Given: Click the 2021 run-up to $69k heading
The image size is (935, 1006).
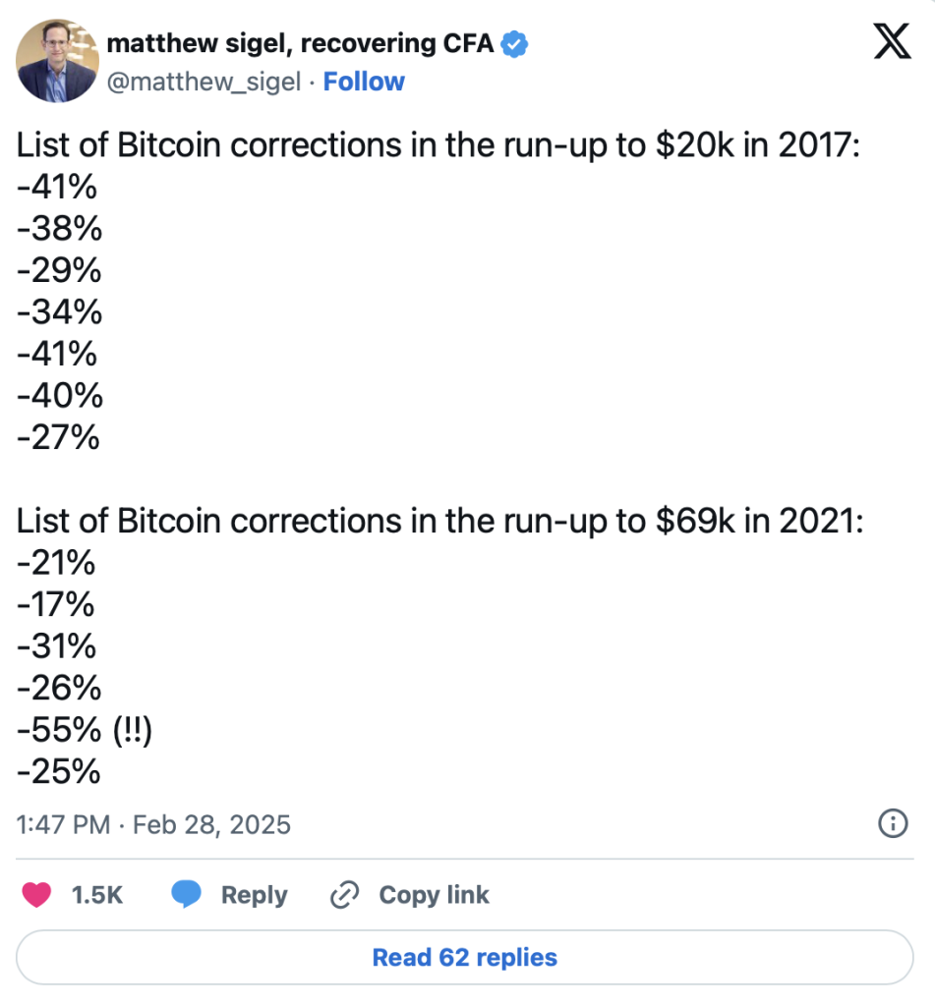Looking at the screenshot, I should point(439,522).
